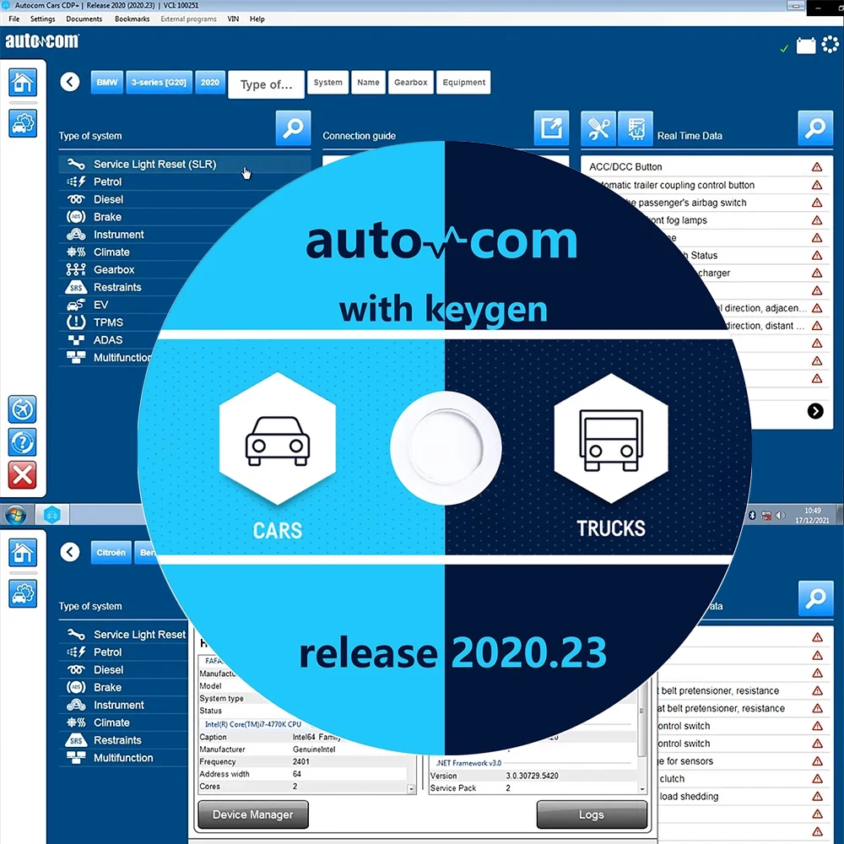Go back with arrow beside BMW breadcrumb
844x844 pixels.
70,82
